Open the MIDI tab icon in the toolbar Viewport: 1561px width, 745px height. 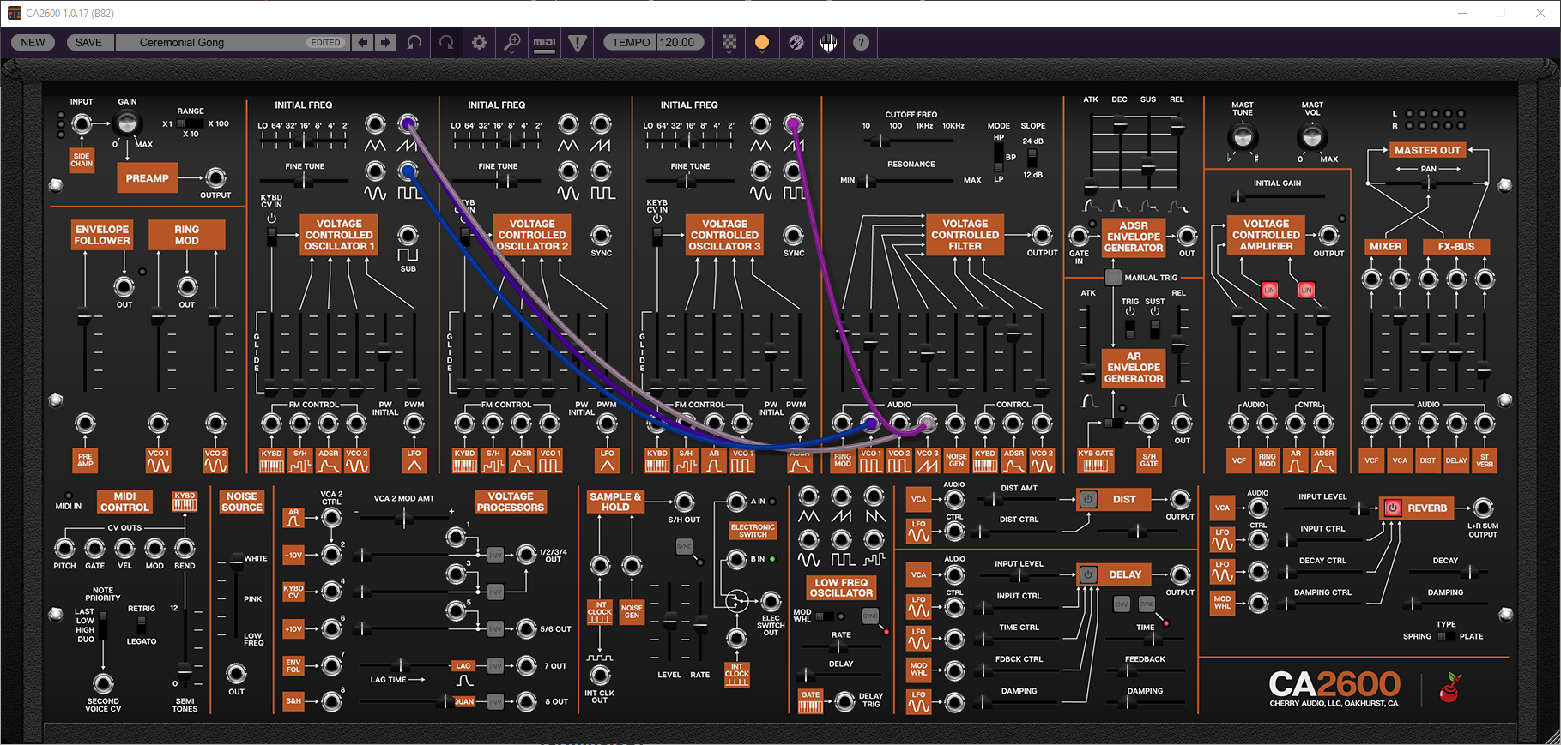point(544,43)
